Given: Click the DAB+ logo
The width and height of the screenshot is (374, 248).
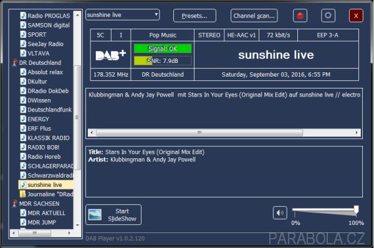Looking at the screenshot, I should click(111, 55).
